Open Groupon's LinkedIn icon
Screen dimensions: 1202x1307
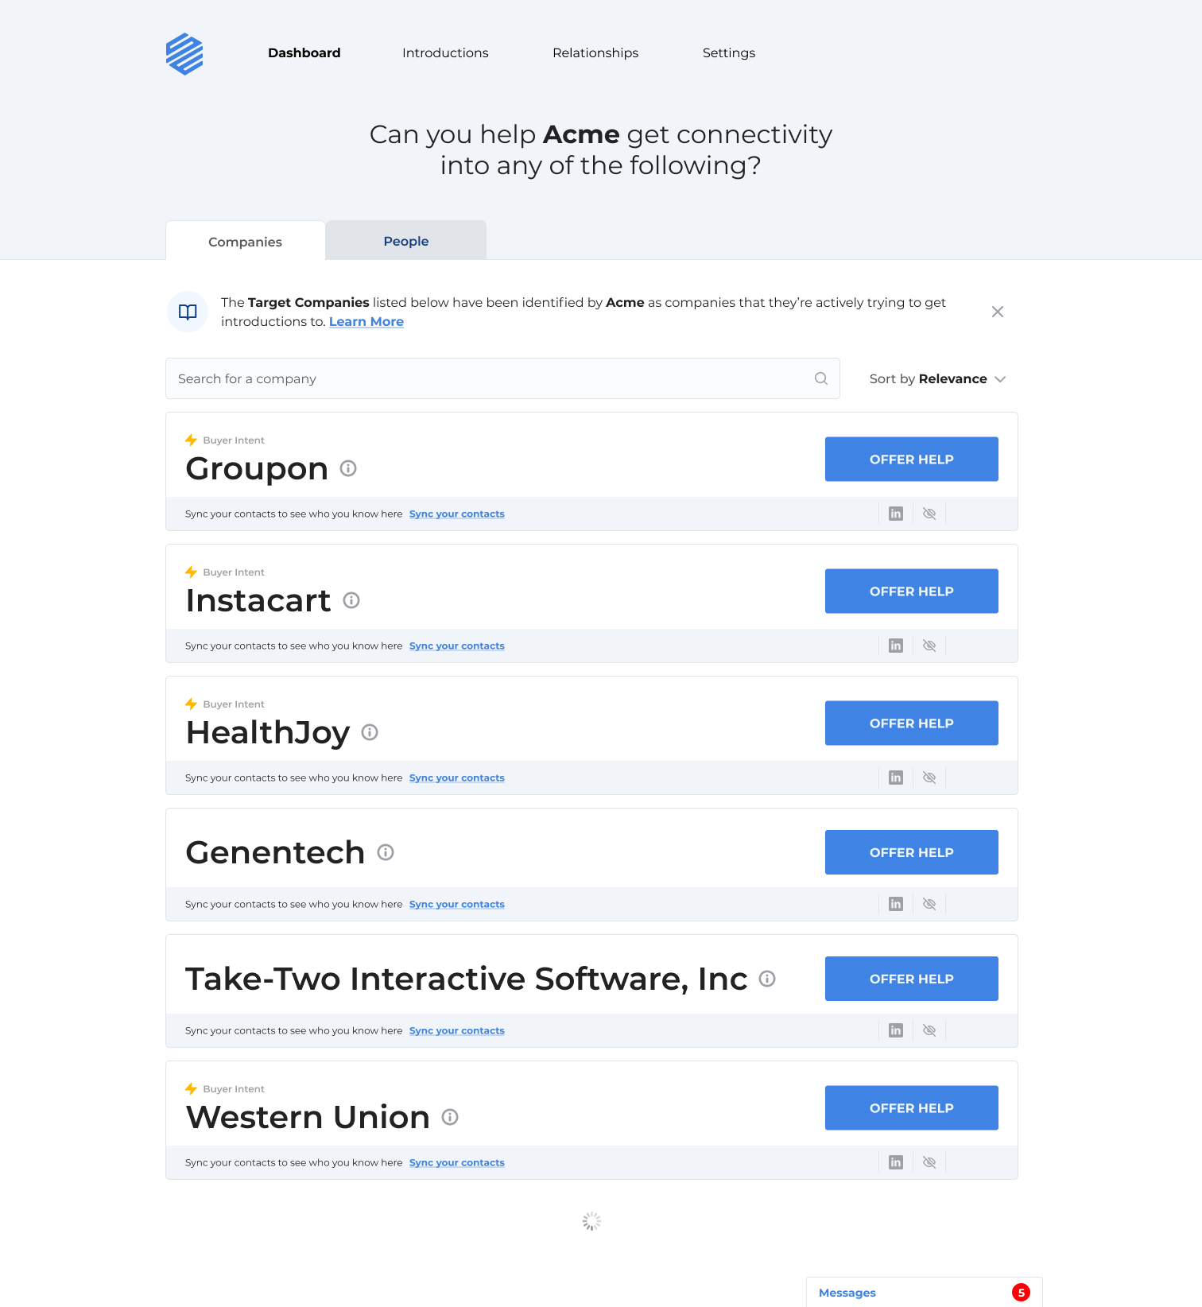pyautogui.click(x=896, y=514)
